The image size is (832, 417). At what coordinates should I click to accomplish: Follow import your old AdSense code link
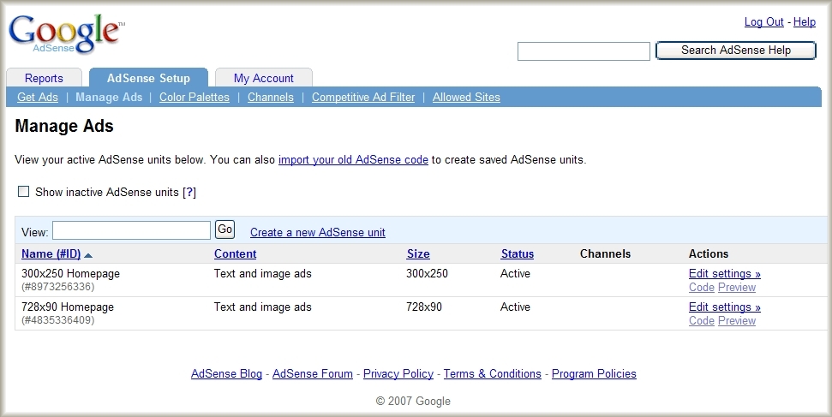point(353,159)
